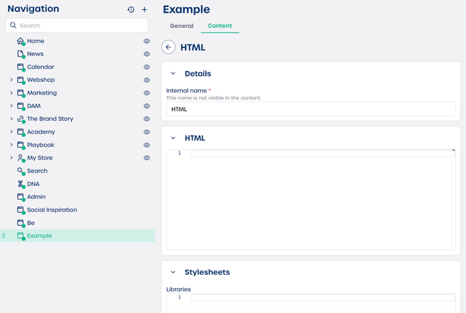Click the My Store person icon
This screenshot has height=313, width=466.
(21, 158)
